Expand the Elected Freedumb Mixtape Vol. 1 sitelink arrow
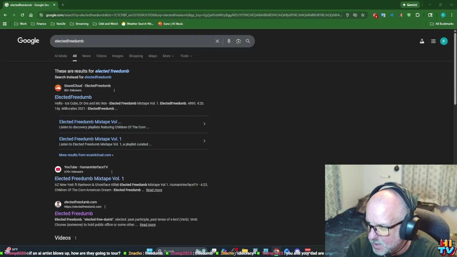Viewport: 457px width, 257px height. (204, 141)
